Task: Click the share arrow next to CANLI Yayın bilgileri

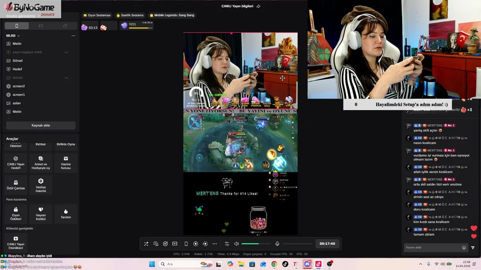Action: 258,6
